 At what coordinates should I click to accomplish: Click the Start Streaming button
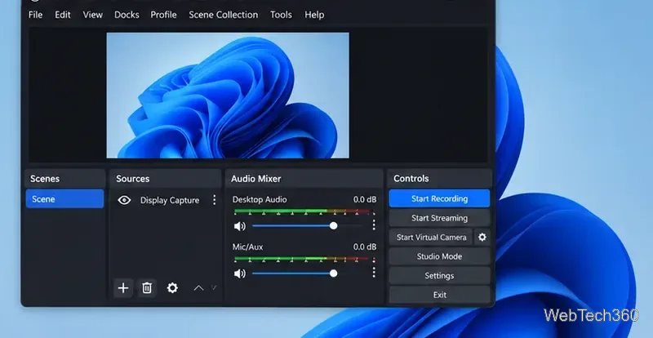point(439,218)
